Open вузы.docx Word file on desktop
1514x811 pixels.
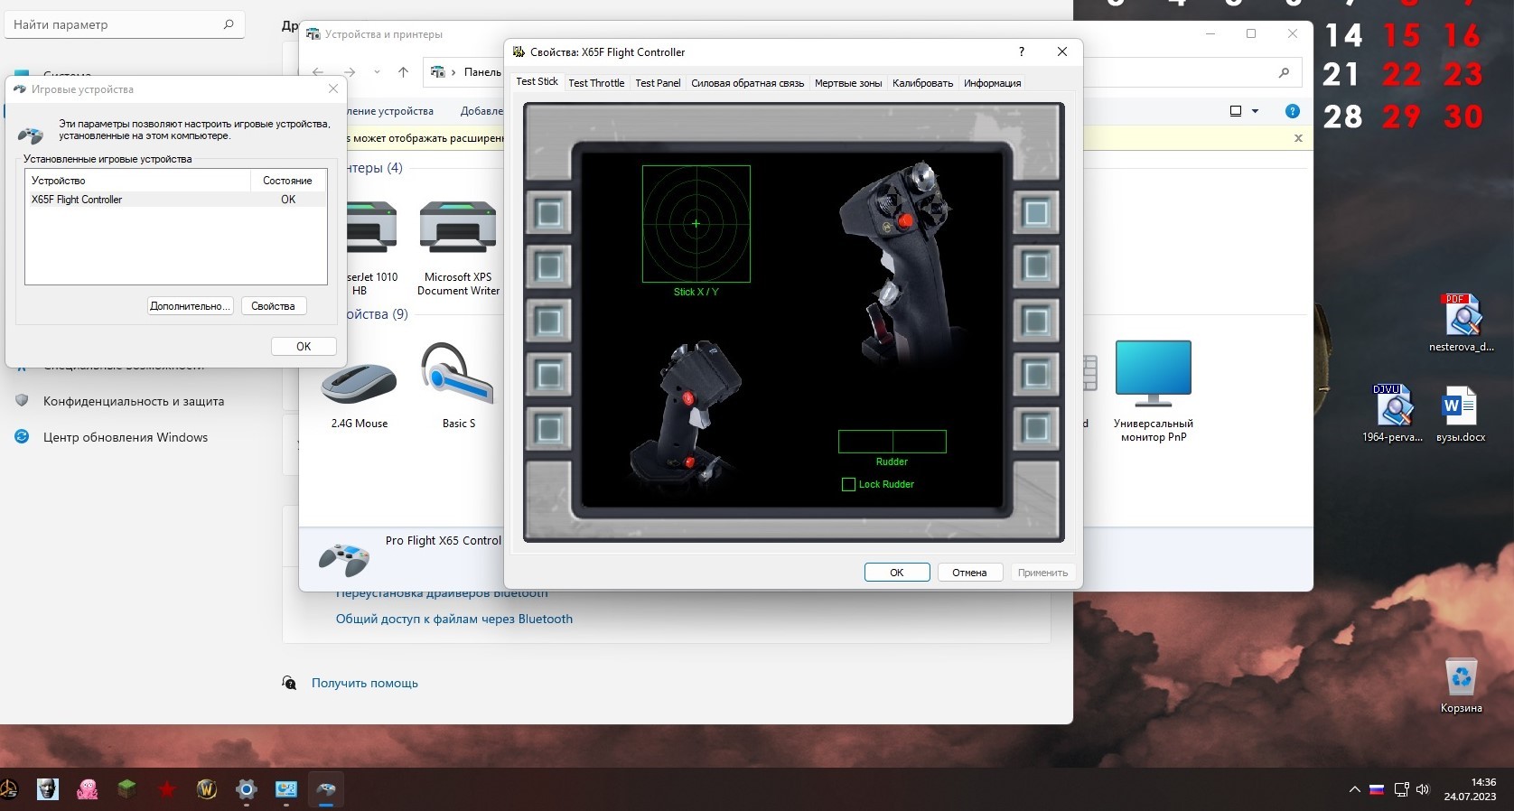tap(1459, 406)
